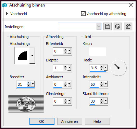The image size is (137, 129).
Task: Decrease Ambiance with its down arrow
Action: 65,85
